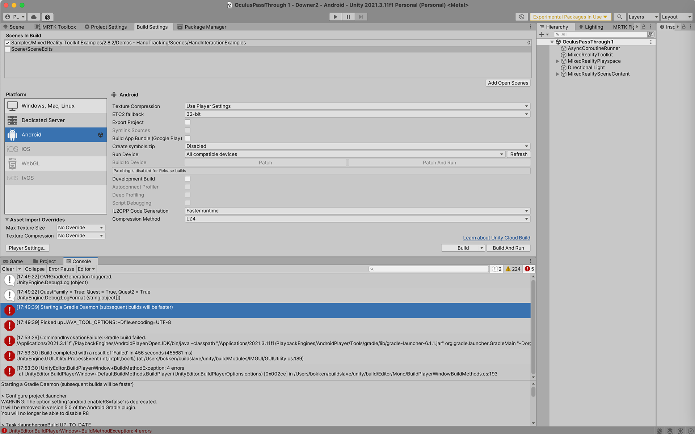Switch to the MRTK Toolbox tab

pyautogui.click(x=55, y=27)
